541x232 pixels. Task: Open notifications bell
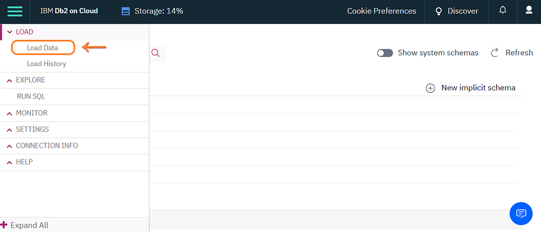503,11
